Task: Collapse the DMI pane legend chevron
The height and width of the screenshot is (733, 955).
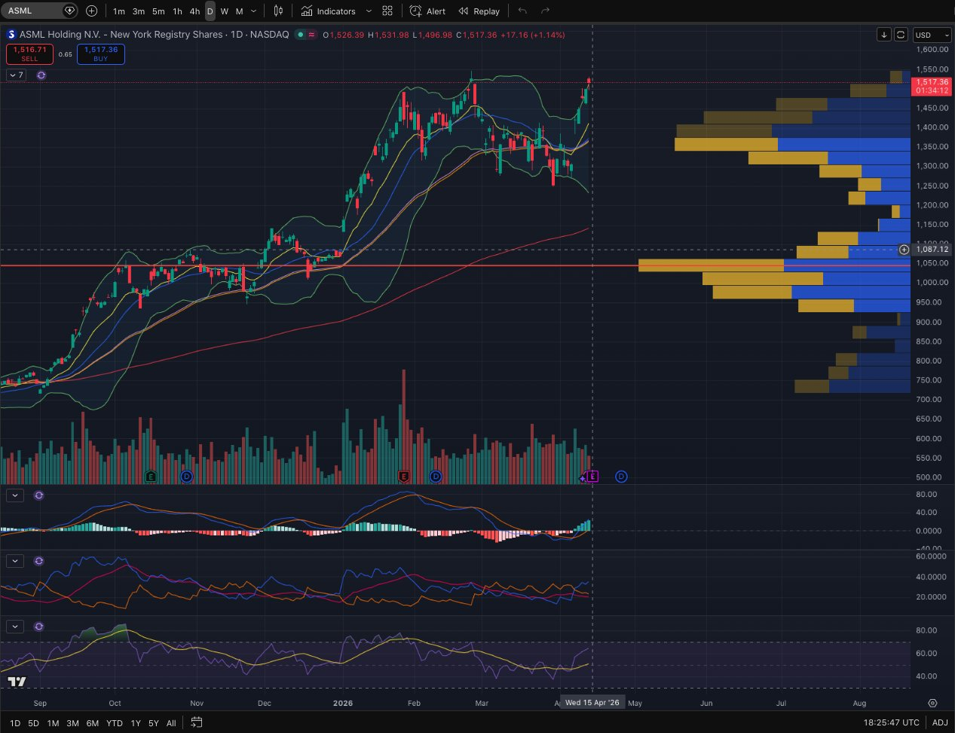Action: coord(15,561)
